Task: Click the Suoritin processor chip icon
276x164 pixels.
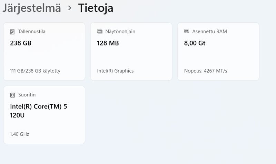Action: [13, 95]
